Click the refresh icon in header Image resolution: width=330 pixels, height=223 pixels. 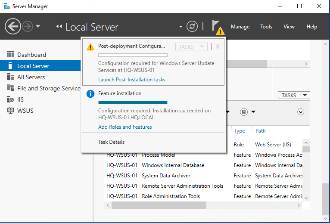pyautogui.click(x=192, y=27)
